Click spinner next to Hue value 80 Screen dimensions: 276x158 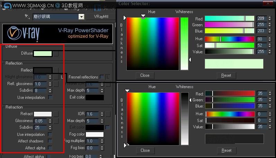pyautogui.click(x=270, y=39)
